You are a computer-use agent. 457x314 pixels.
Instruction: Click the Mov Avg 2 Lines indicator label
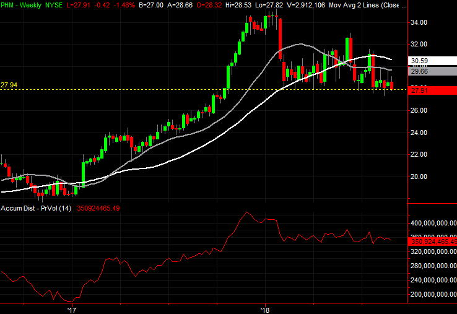coord(368,5)
